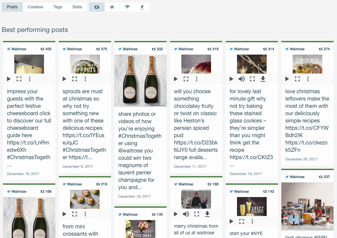Open more options on desserts video
Image resolution: width=337 pixels, height=238 pixels.
[x=197, y=79]
